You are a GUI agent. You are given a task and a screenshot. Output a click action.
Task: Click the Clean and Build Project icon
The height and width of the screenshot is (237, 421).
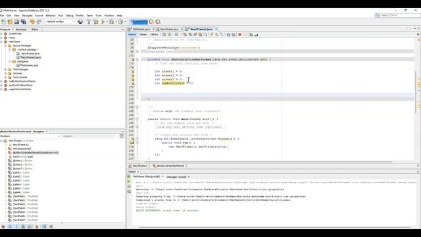pyautogui.click(x=96, y=22)
